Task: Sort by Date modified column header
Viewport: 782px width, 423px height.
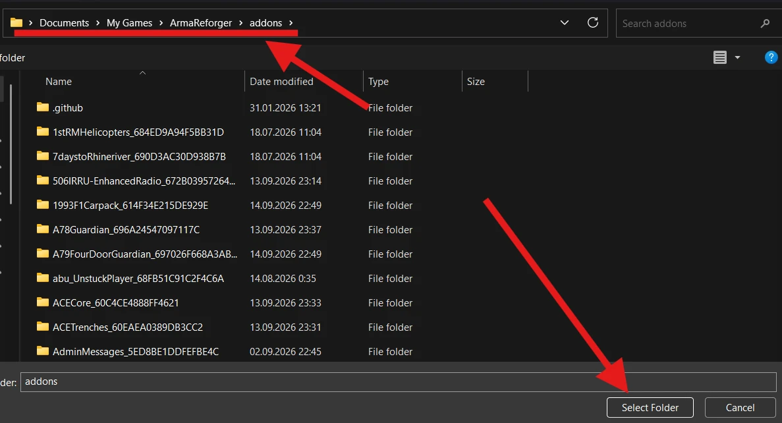Action: point(281,81)
